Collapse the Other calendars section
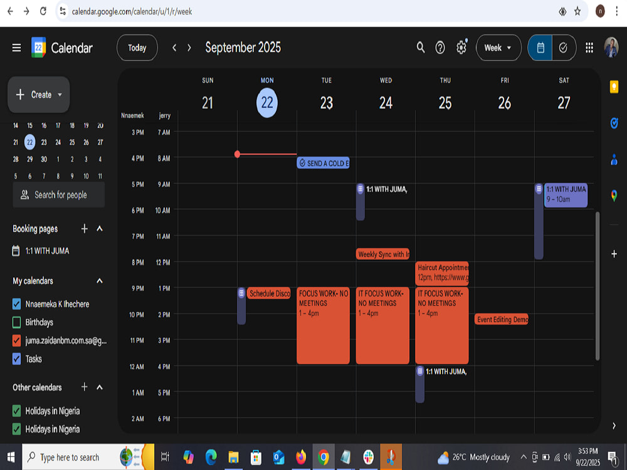The width and height of the screenshot is (627, 470). click(100, 387)
